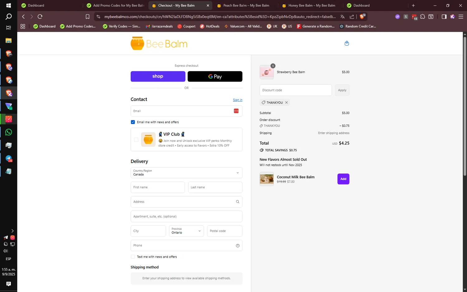Screen dimensions: 467x292
Task: Expand the taskbar hidden icons chevron
Action: [x=12, y=231]
